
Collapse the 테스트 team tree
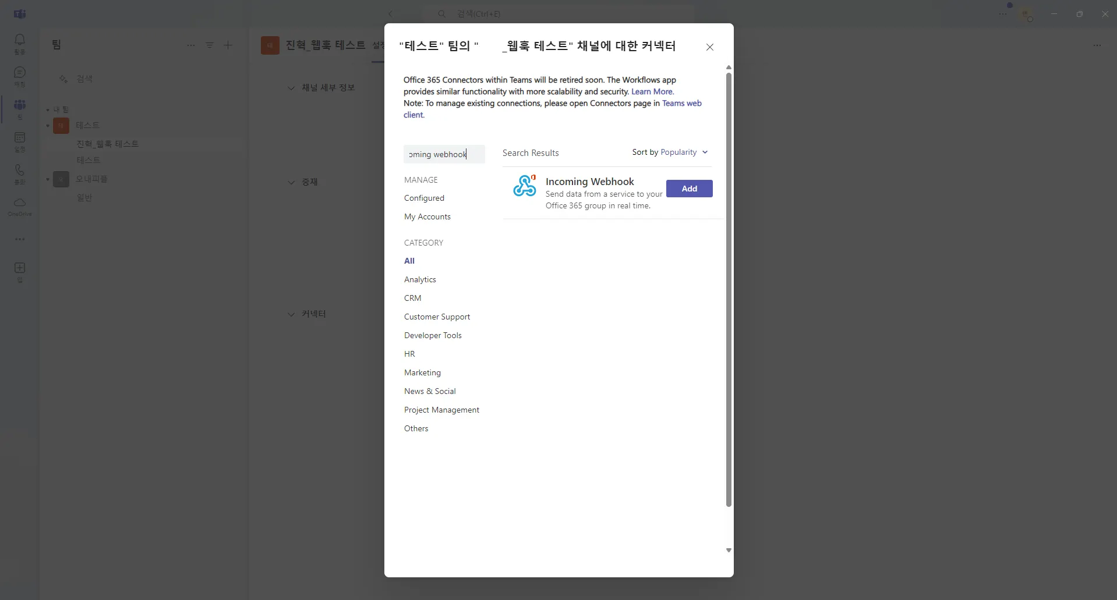[48, 126]
